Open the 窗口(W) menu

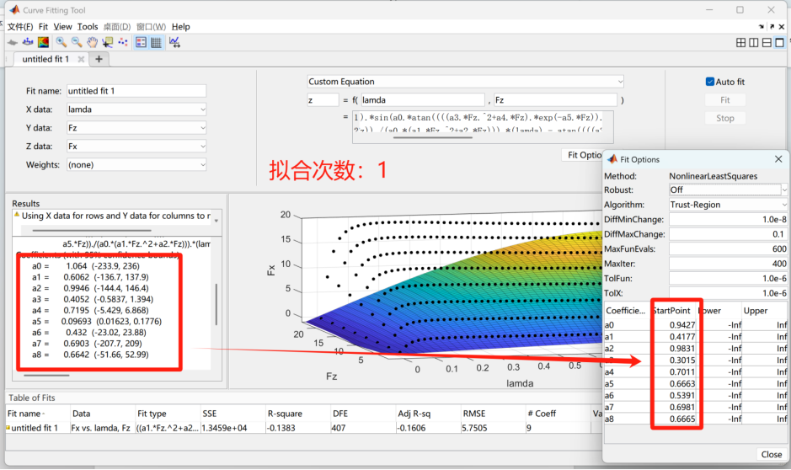point(151,26)
